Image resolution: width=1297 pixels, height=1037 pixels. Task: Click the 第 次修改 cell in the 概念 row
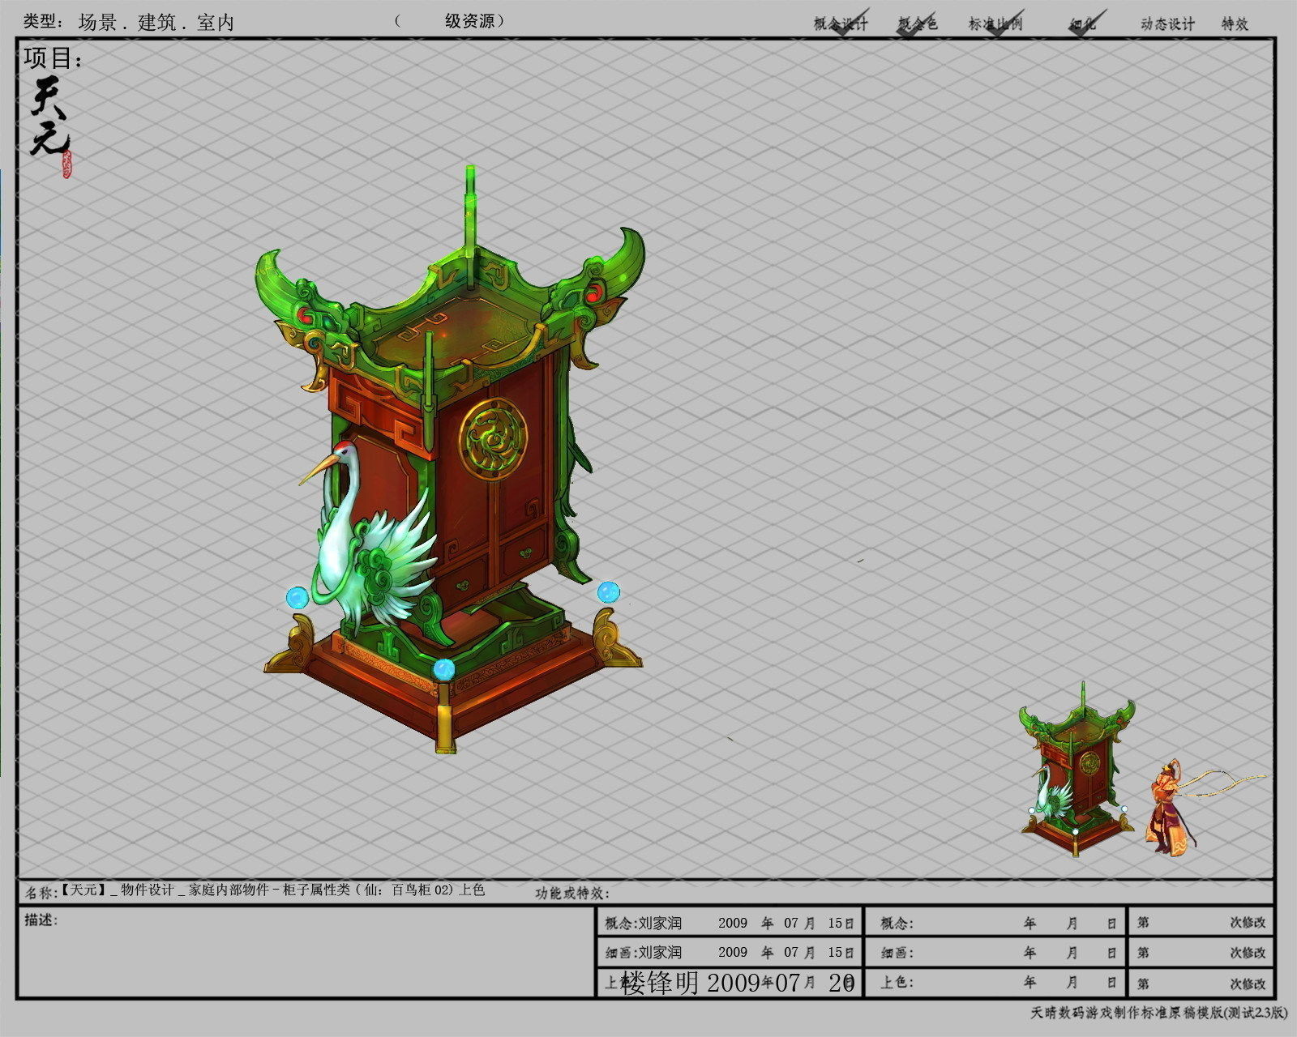coord(1201,922)
